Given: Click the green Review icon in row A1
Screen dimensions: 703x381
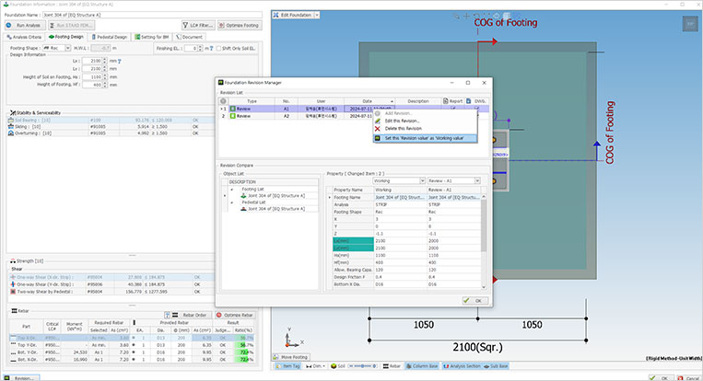Looking at the screenshot, I should (x=233, y=109).
